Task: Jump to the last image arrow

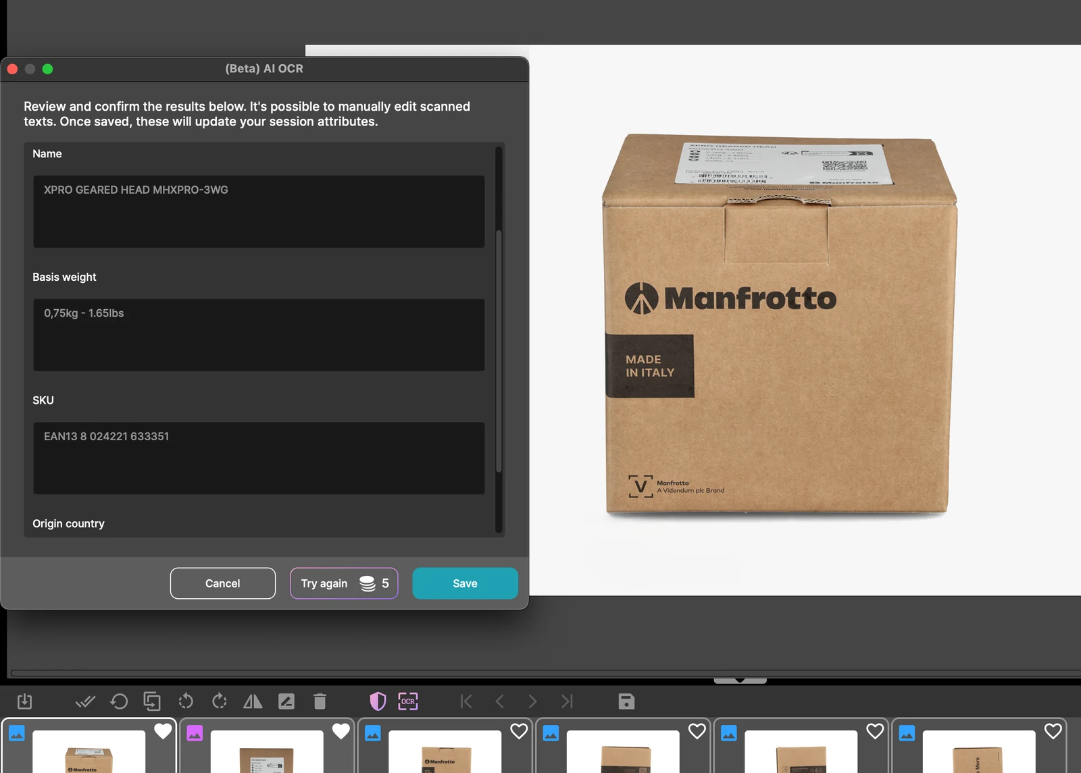Action: [x=567, y=701]
